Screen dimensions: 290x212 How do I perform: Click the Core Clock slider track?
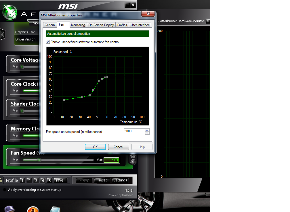(x=31, y=91)
